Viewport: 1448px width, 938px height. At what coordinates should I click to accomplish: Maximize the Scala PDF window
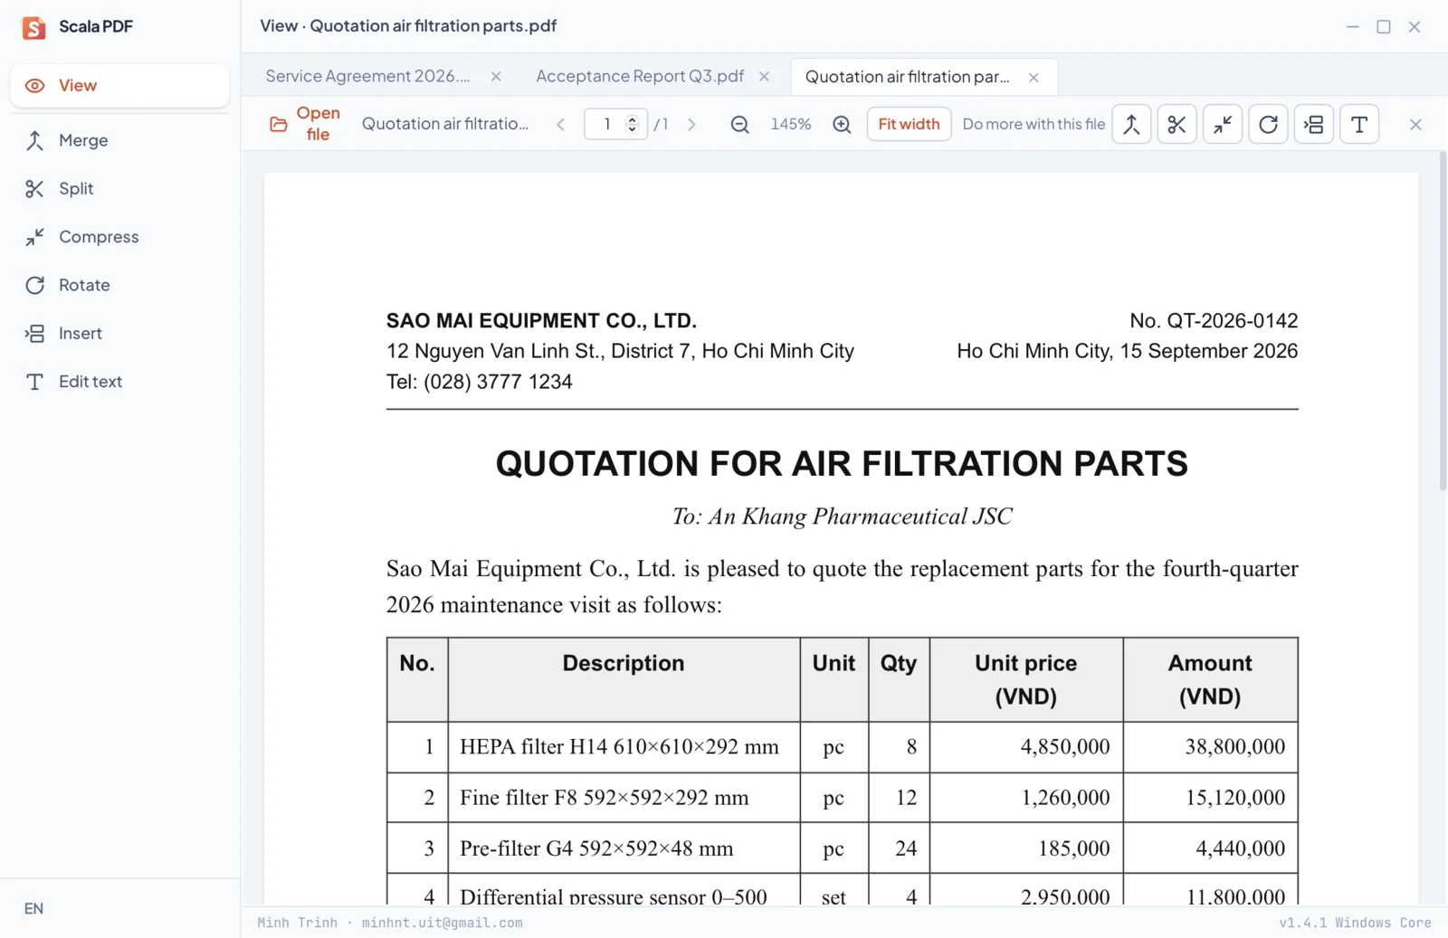click(x=1384, y=27)
